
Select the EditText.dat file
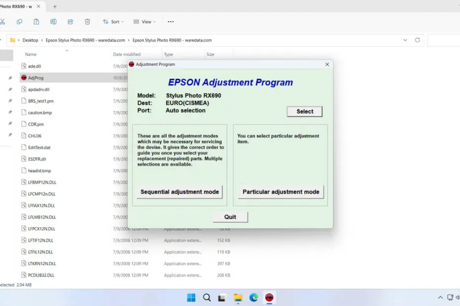[39, 148]
